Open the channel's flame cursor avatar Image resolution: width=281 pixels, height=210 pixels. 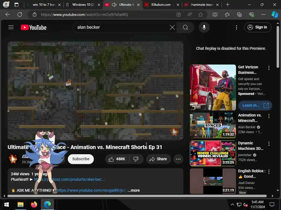13,159
